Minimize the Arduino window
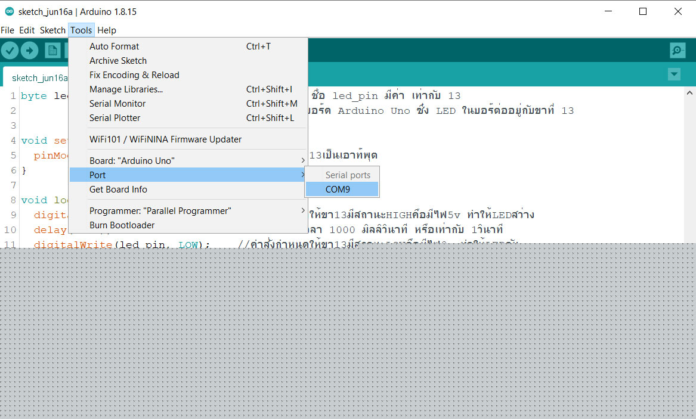 click(608, 11)
